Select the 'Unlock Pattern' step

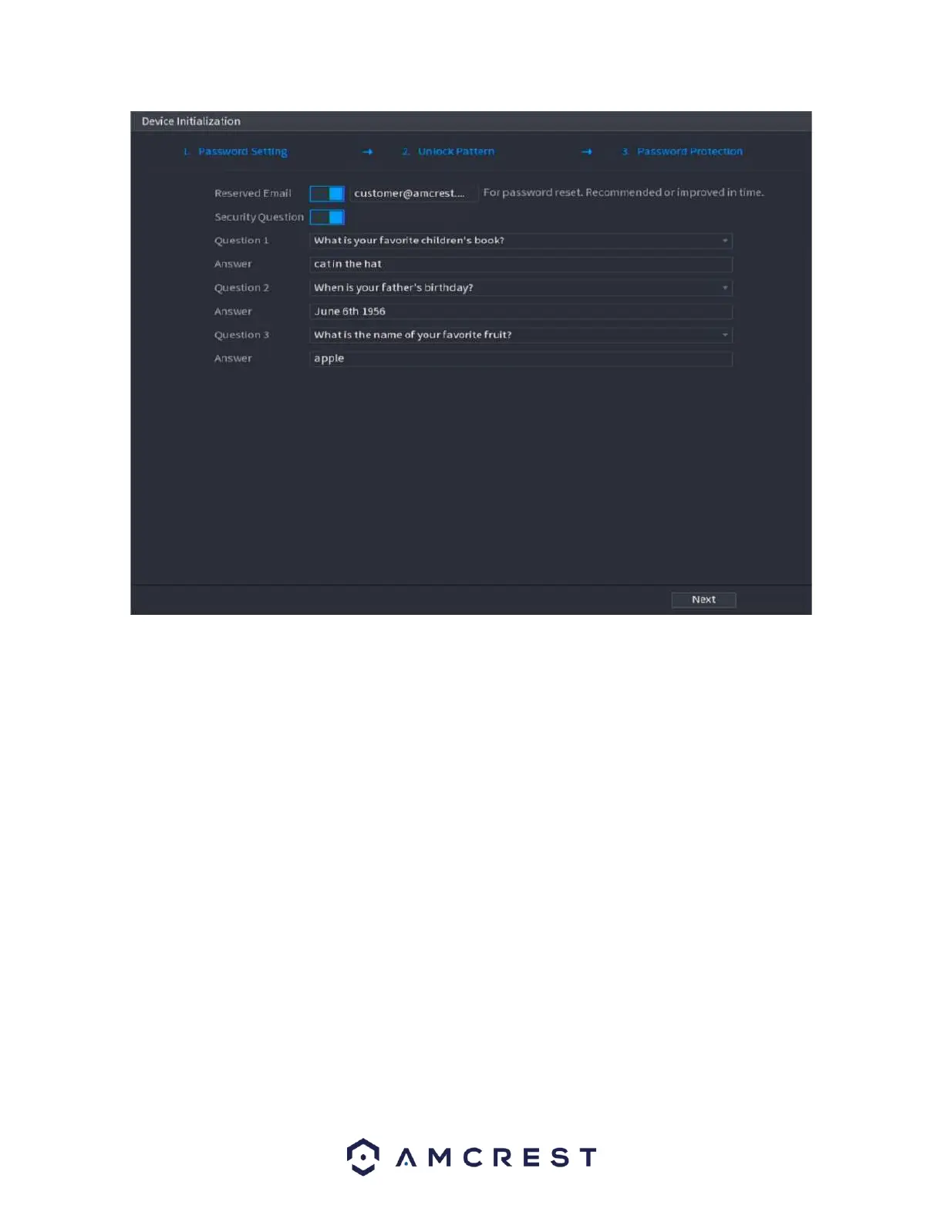click(448, 152)
